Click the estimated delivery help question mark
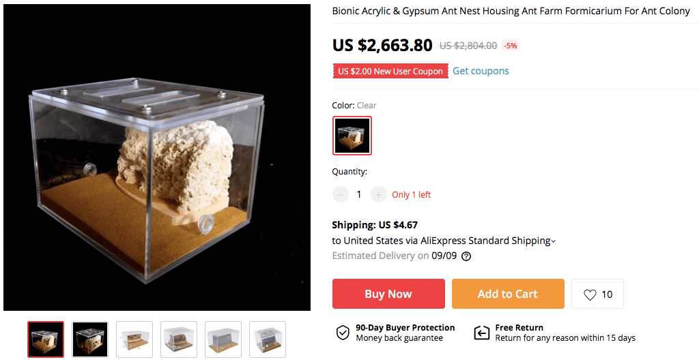Screen dimensions: 699x364 (x=466, y=256)
